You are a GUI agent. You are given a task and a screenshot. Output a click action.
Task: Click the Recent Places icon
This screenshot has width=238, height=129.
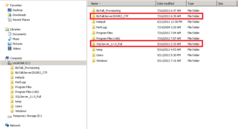[x=10, y=20]
